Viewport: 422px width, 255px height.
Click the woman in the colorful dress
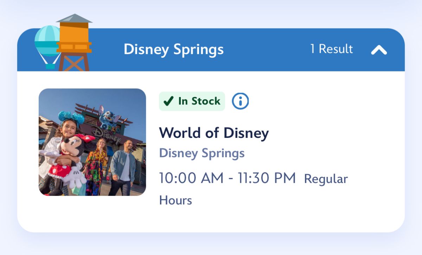click(x=97, y=165)
